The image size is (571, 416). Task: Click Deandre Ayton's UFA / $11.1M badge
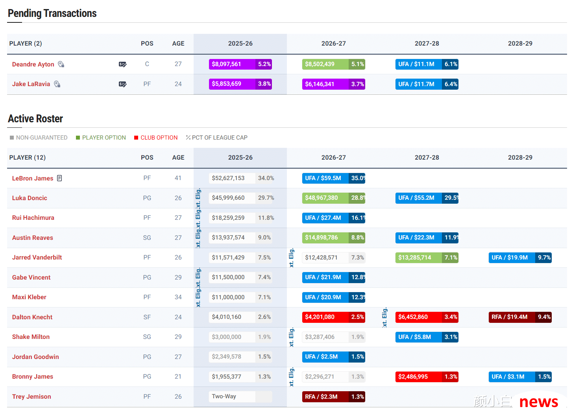pos(427,64)
